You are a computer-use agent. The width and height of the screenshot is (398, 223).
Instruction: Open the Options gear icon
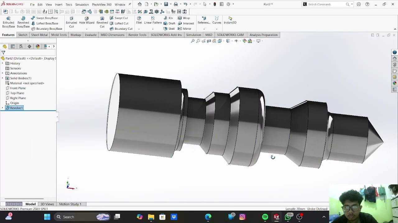(x=229, y=4)
